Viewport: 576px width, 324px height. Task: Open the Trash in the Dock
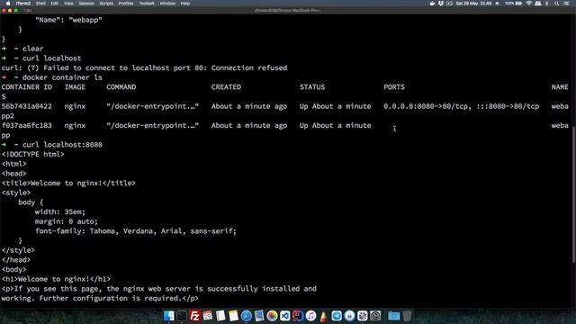click(407, 316)
